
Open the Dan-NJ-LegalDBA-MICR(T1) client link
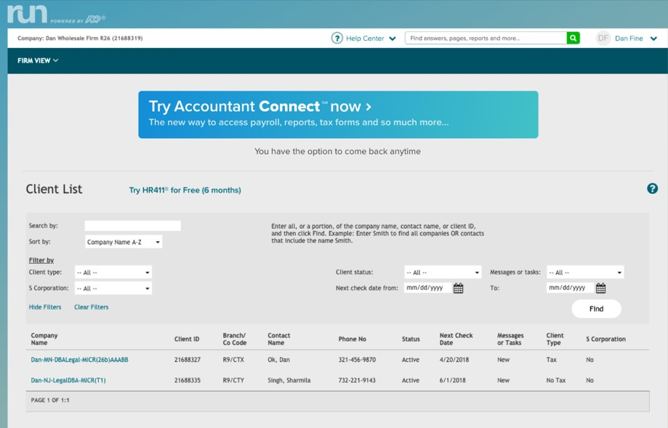68,380
